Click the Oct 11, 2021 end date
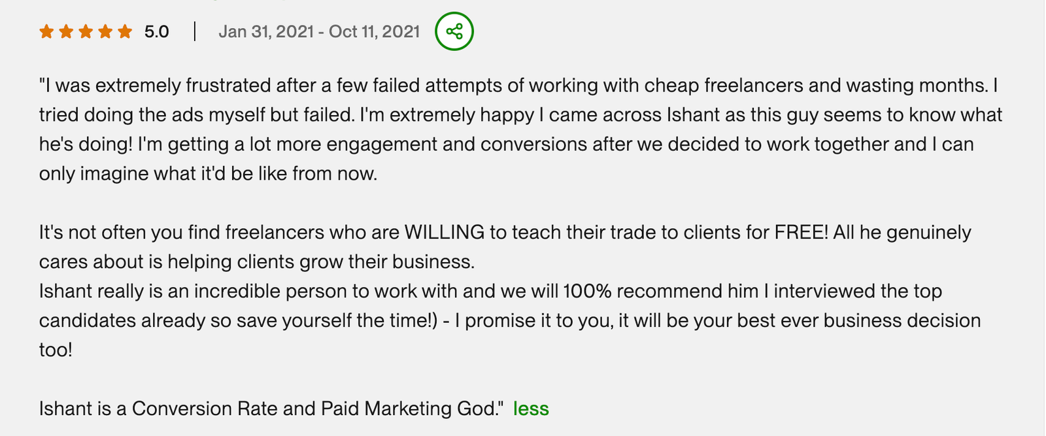 coord(375,31)
